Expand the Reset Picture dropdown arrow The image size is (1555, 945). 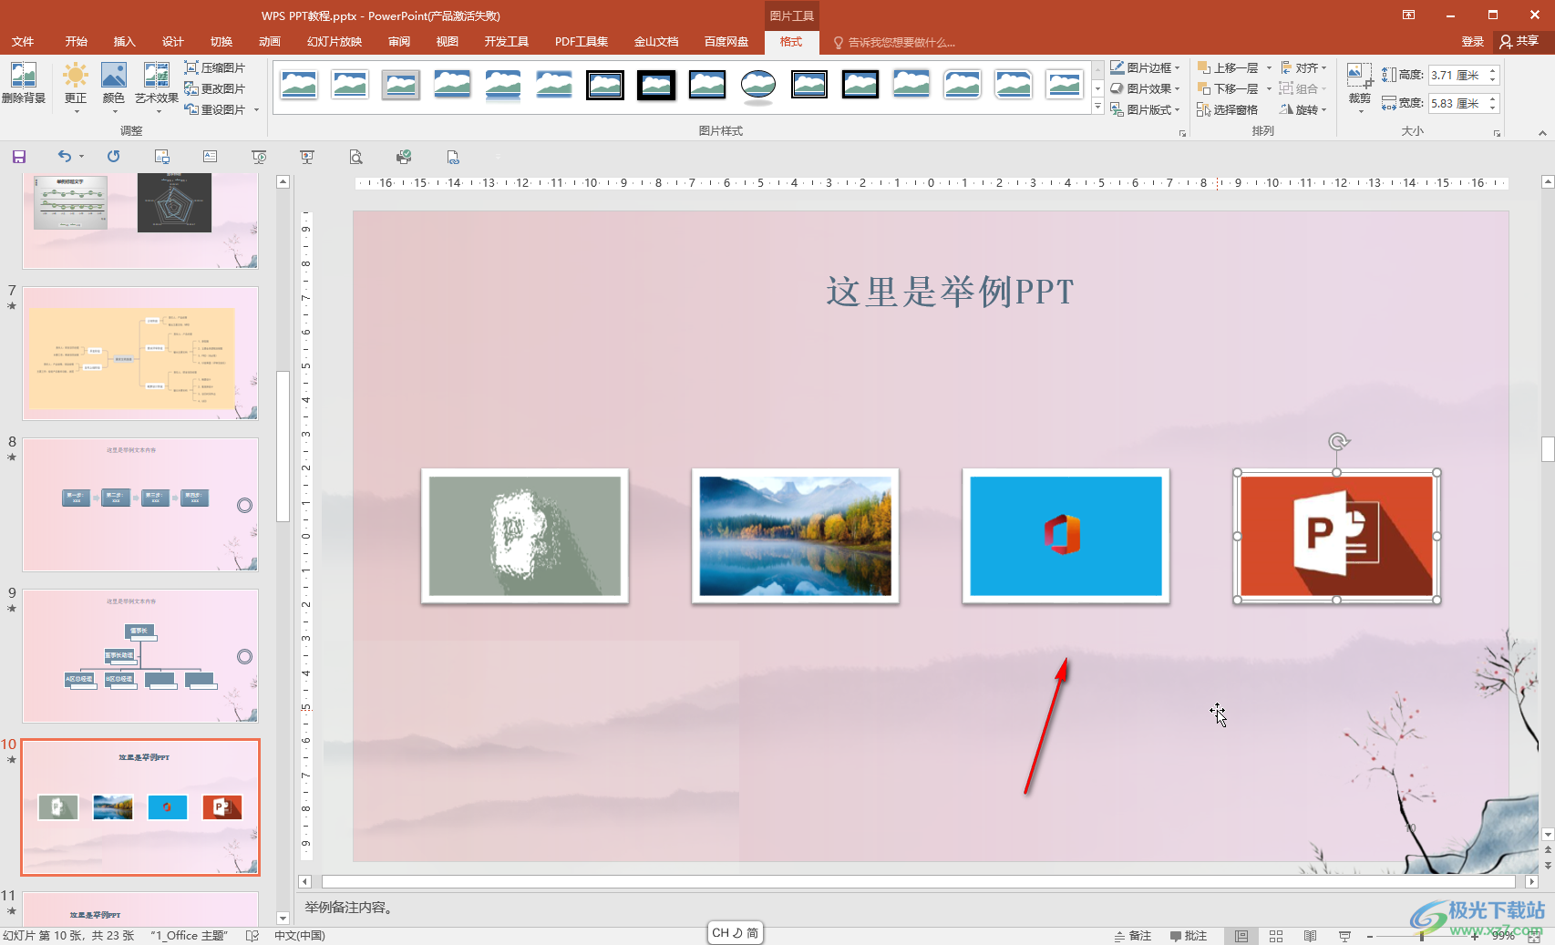pos(257,109)
